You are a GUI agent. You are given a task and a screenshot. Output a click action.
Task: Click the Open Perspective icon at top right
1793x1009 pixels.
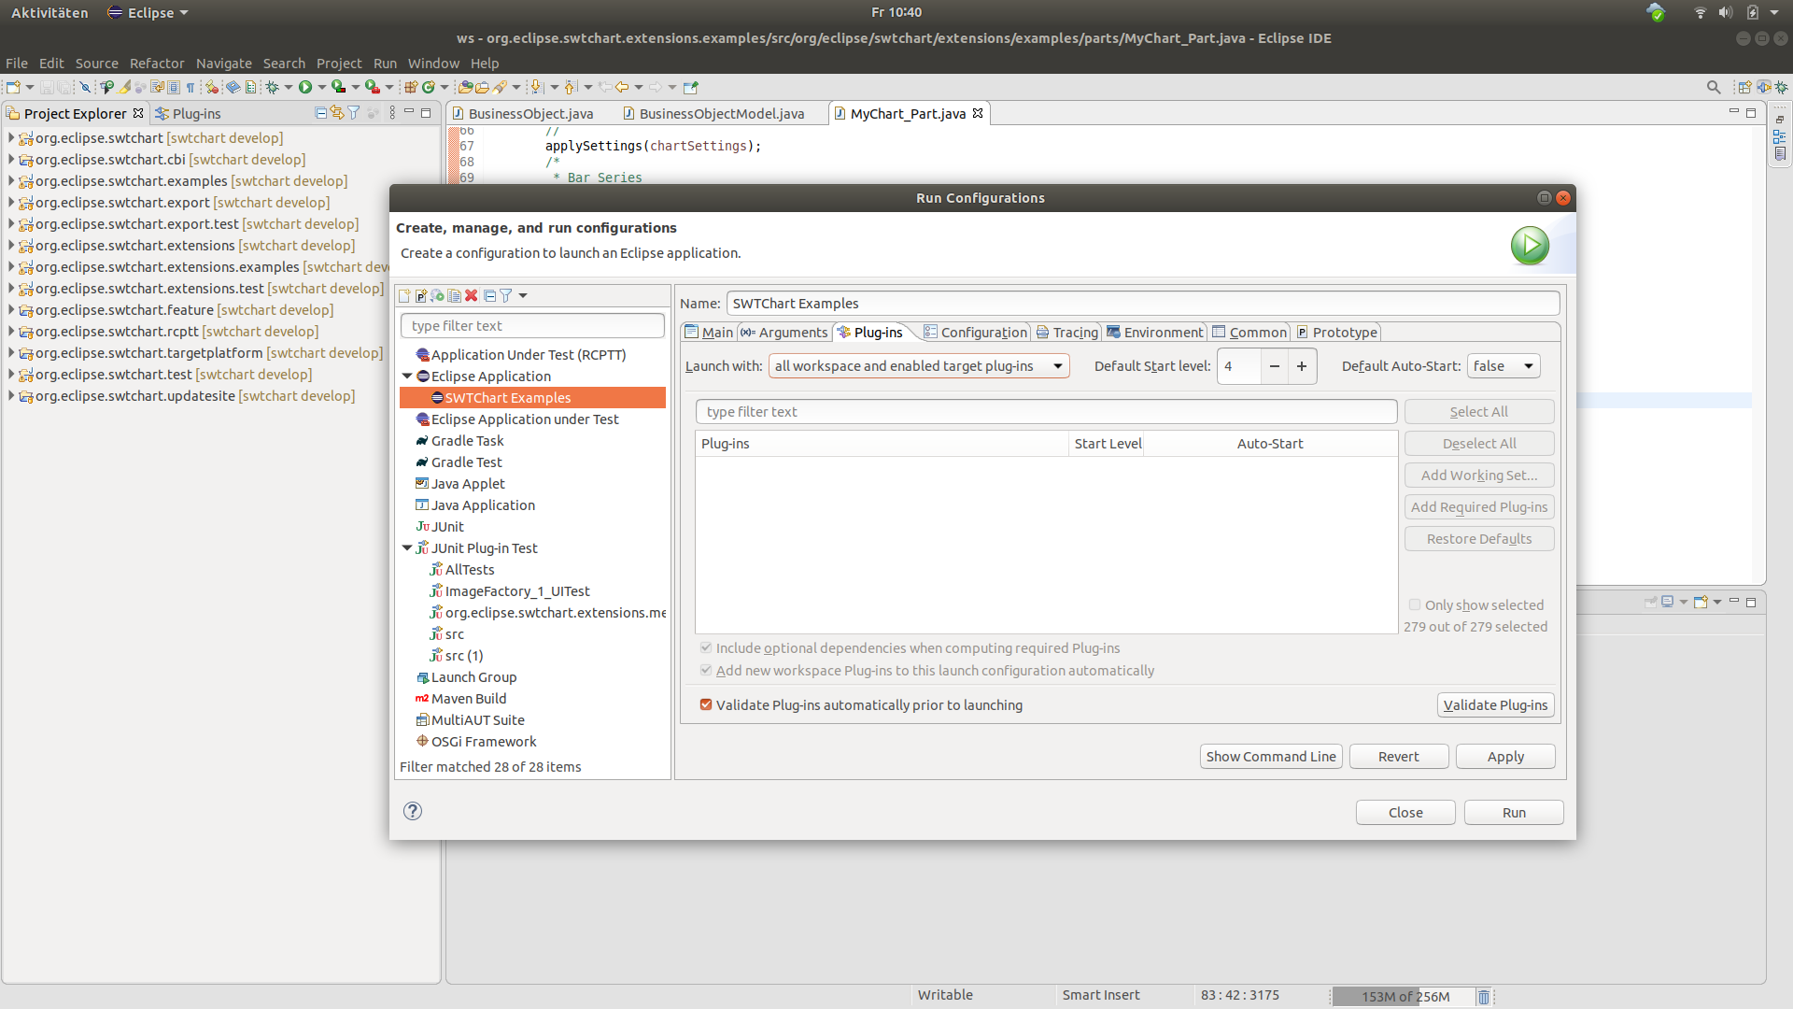click(x=1744, y=87)
